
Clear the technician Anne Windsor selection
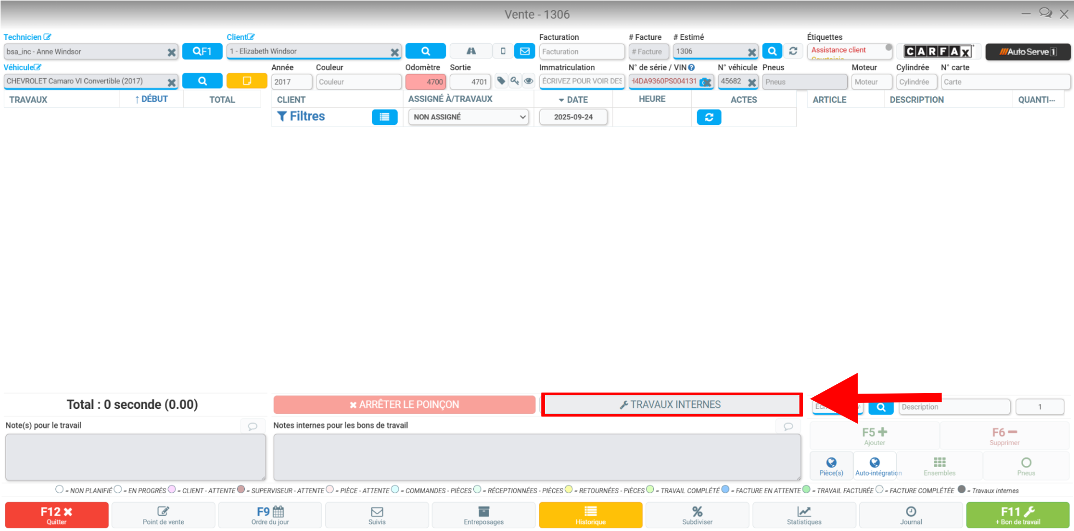pyautogui.click(x=171, y=52)
